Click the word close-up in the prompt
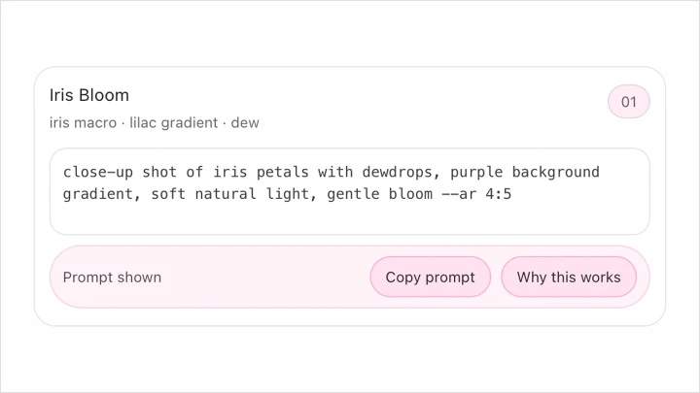 [x=97, y=172]
